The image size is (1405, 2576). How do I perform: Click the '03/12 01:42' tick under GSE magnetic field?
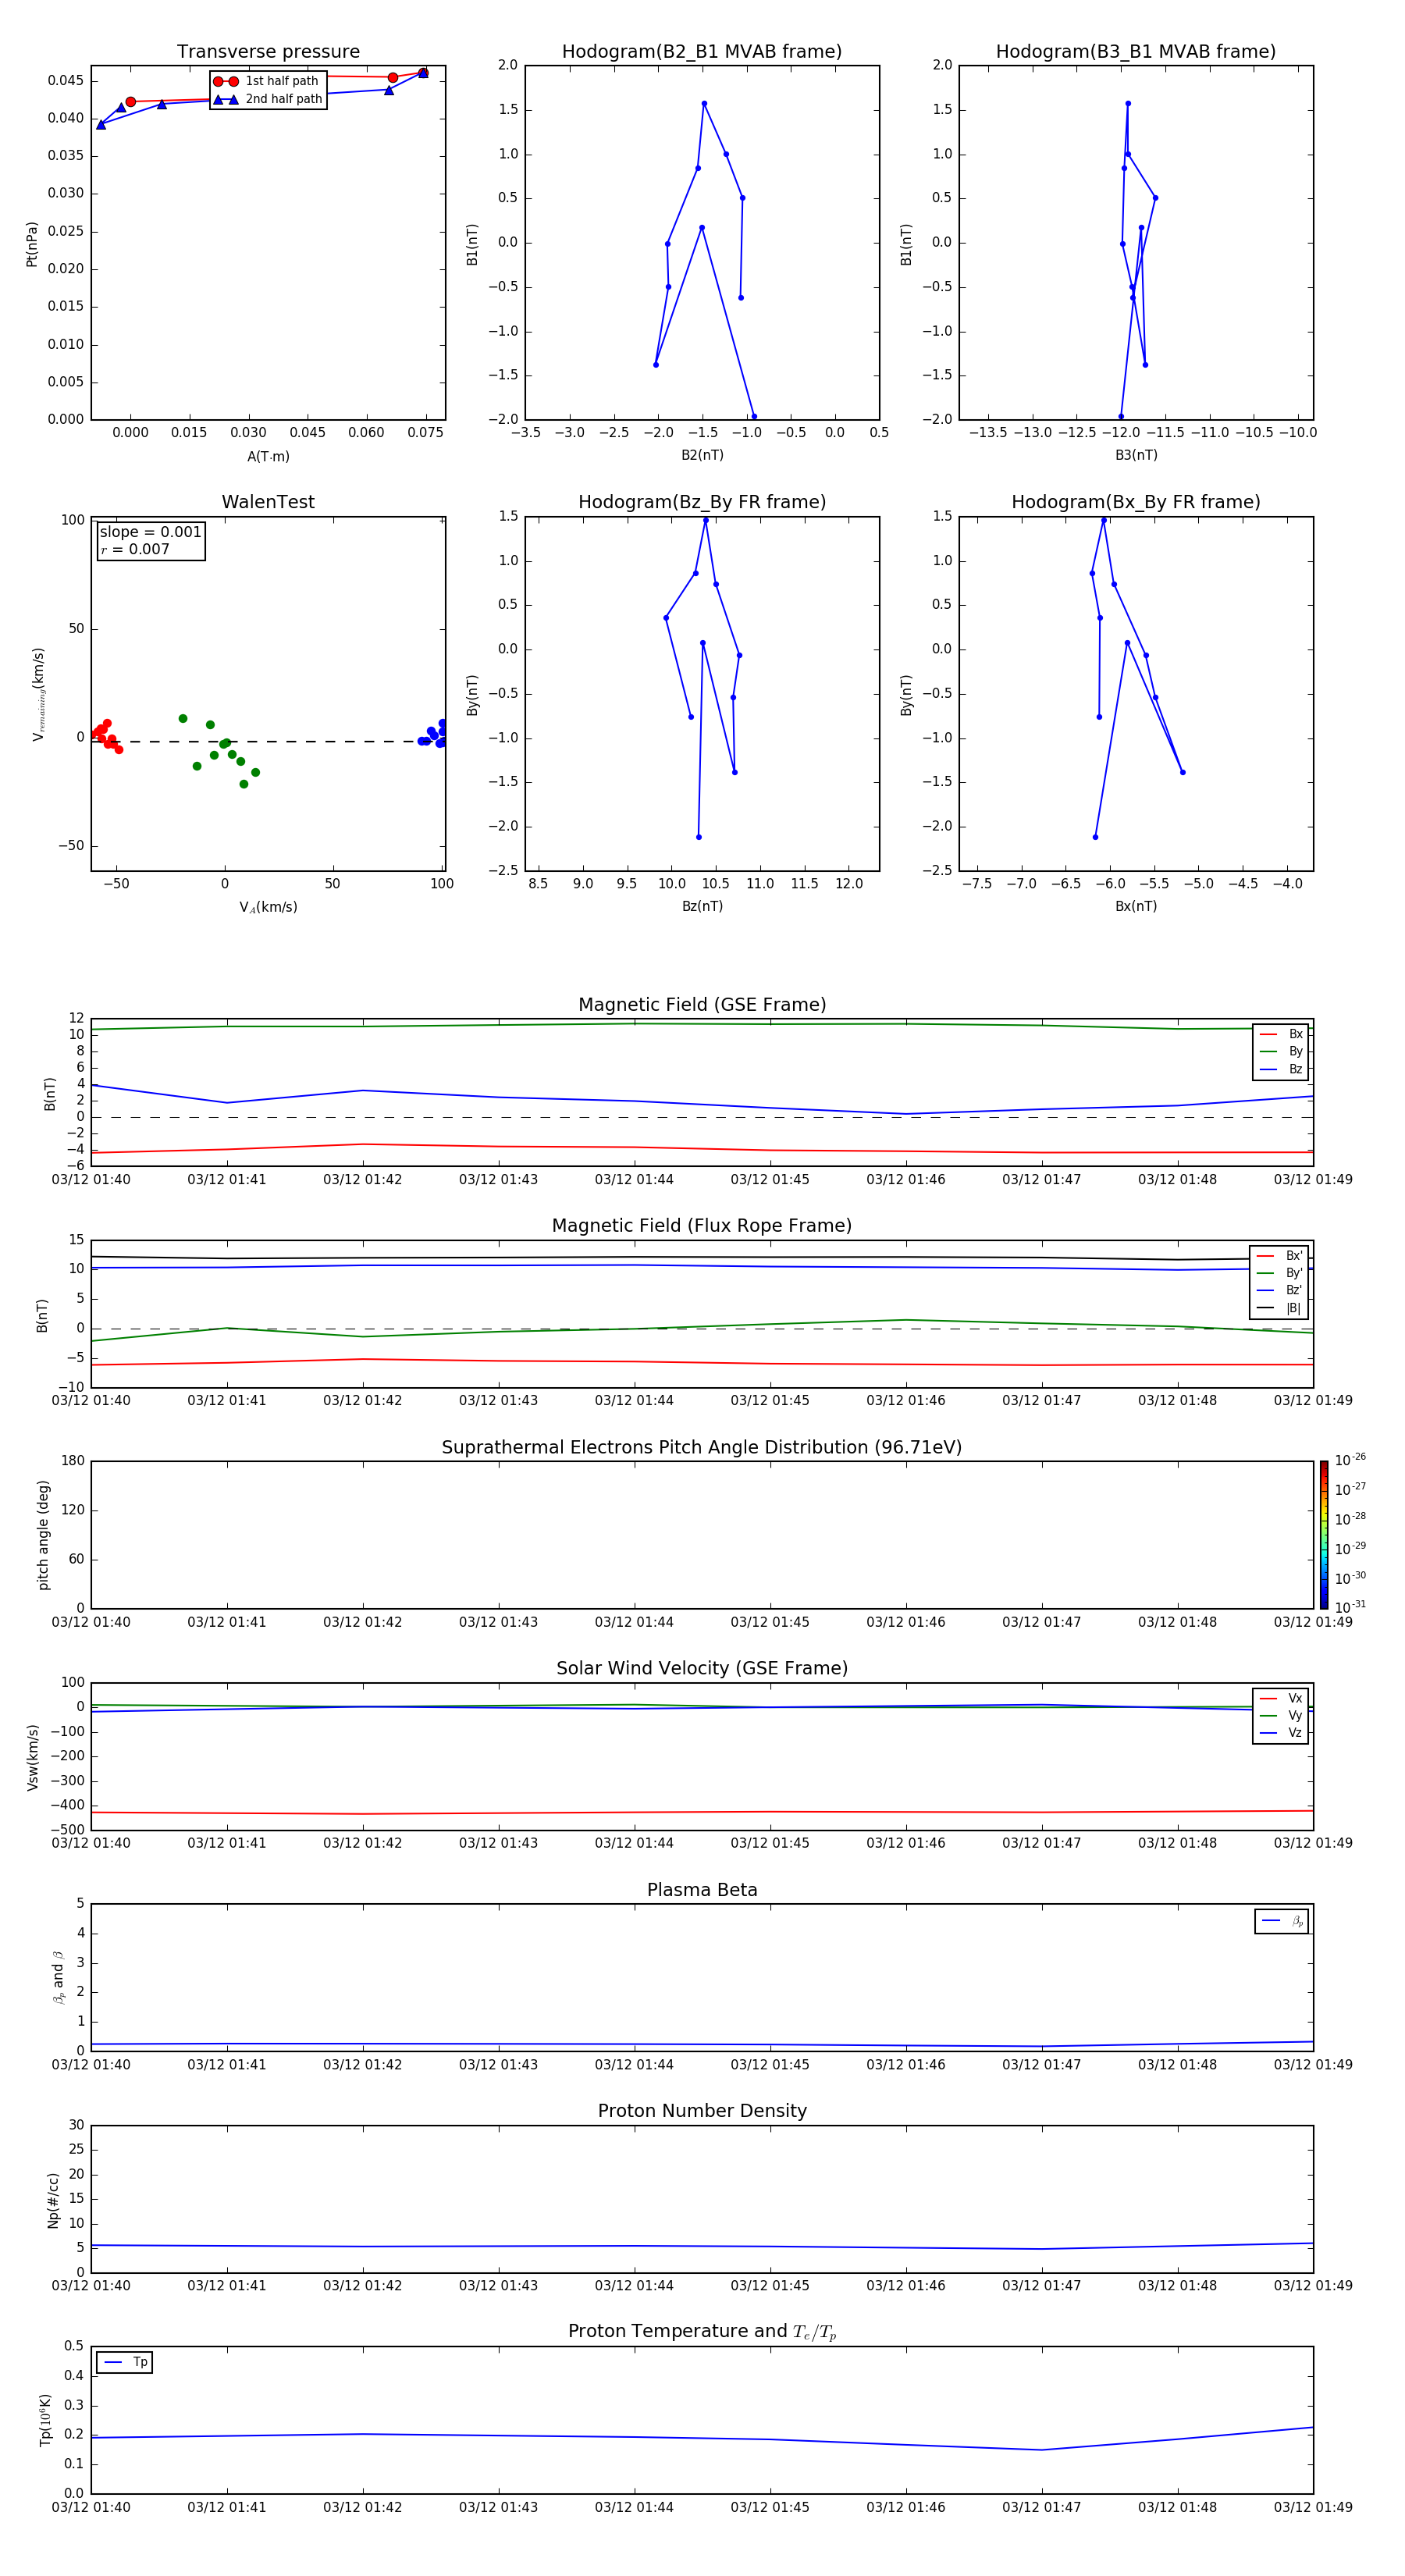(362, 1180)
